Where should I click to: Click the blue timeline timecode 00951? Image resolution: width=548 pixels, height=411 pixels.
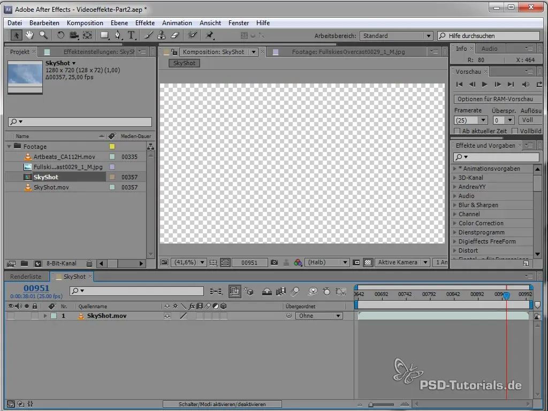click(x=36, y=288)
